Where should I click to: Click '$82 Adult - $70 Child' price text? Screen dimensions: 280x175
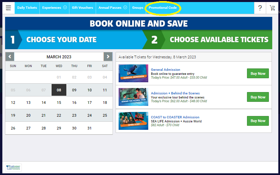[165, 125]
